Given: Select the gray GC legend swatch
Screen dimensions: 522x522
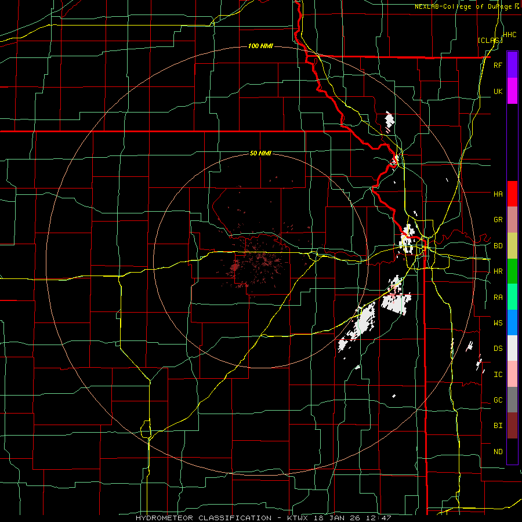Looking at the screenshot, I should 512,400.
